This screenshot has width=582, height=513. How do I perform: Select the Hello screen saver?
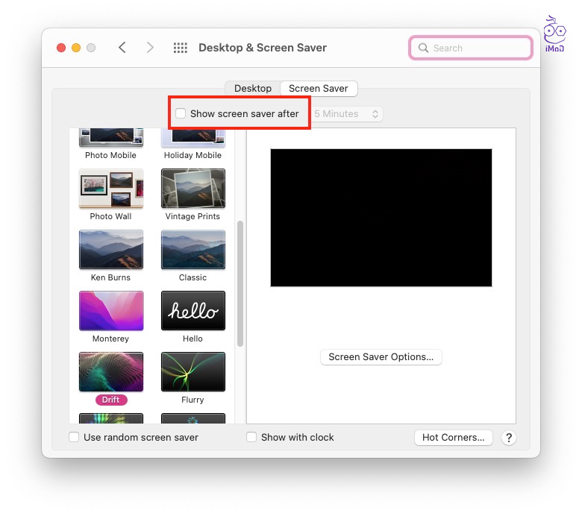pos(193,311)
